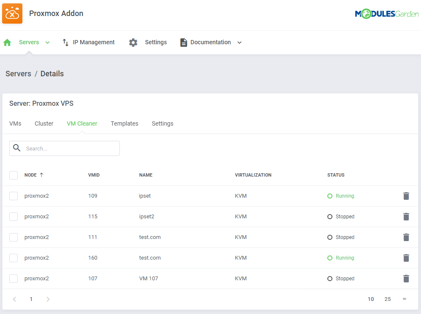
Task: Click the Server: Proxmox VPS heading
Action: (x=41, y=104)
